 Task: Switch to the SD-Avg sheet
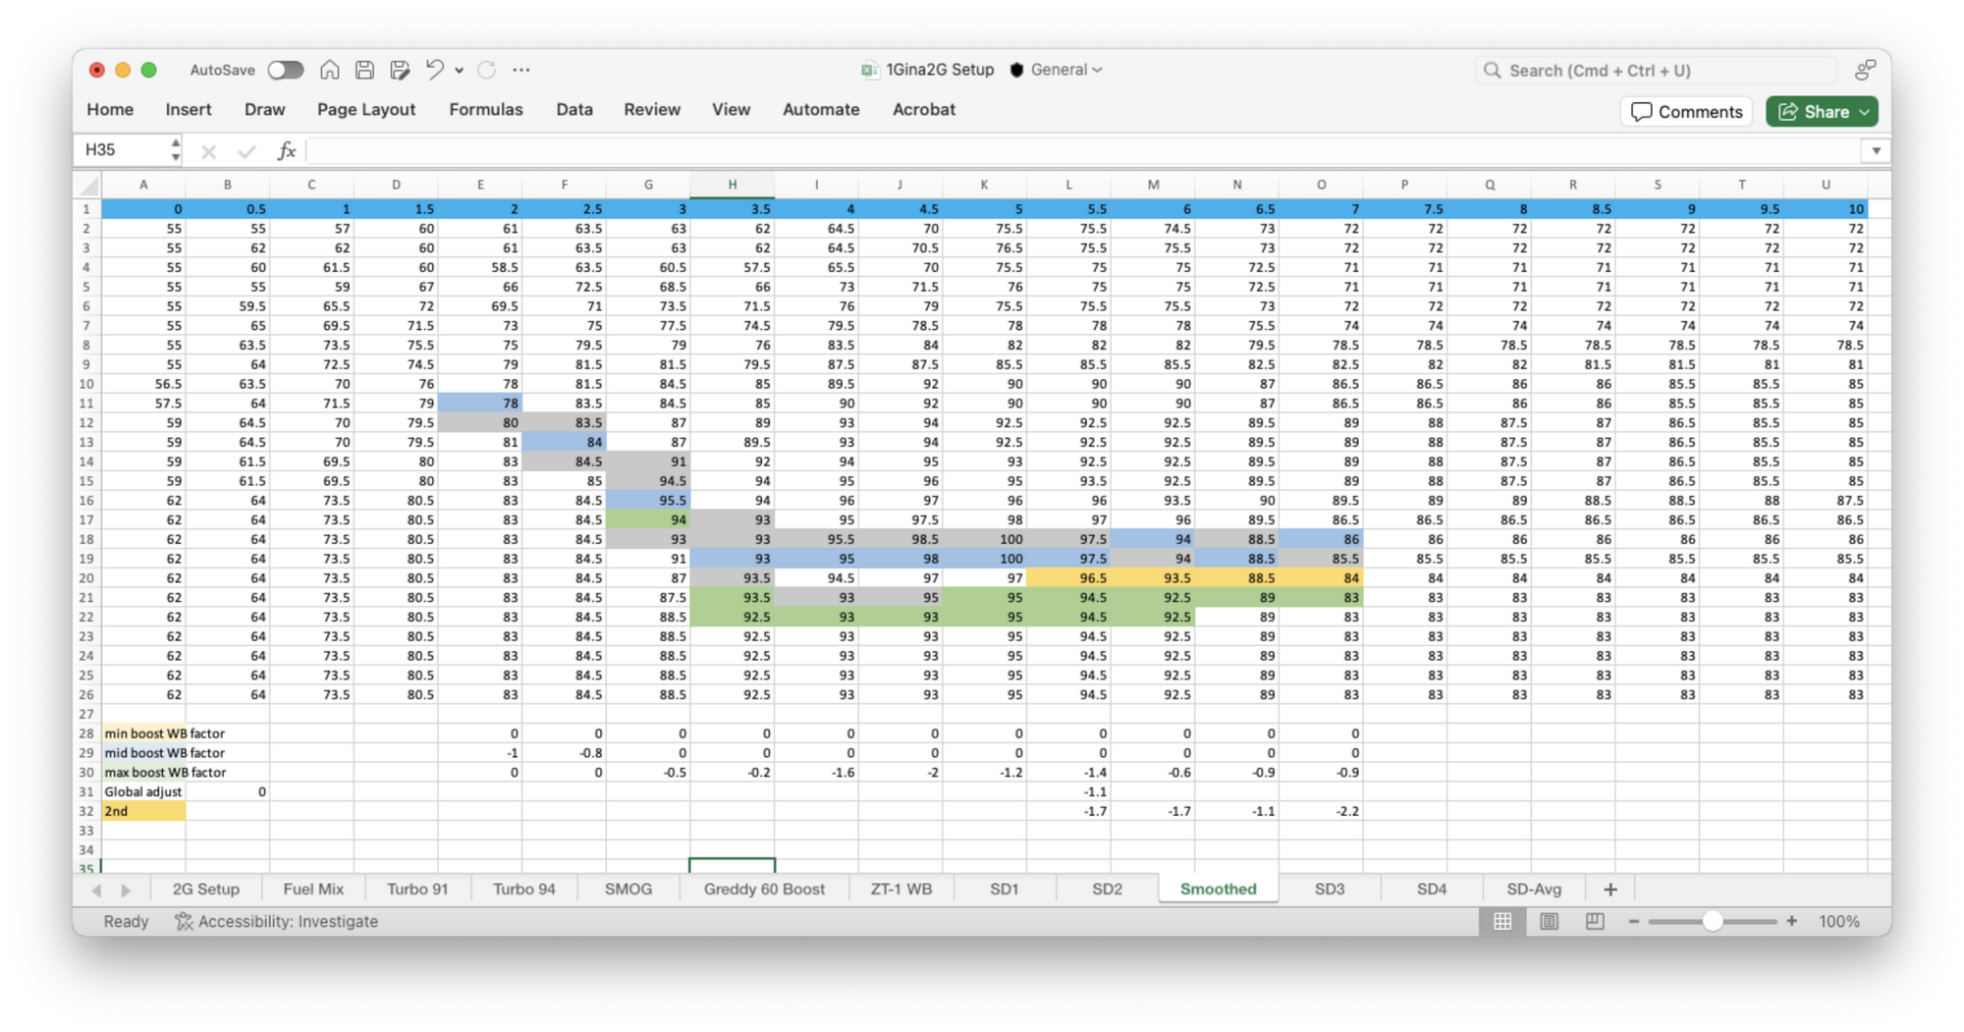1534,890
